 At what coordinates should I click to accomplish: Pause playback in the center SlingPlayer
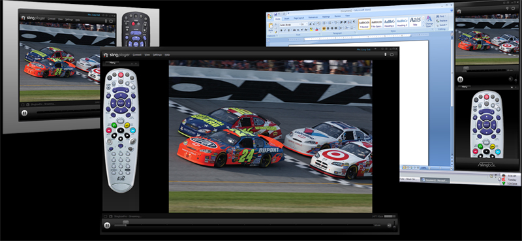[107, 225]
